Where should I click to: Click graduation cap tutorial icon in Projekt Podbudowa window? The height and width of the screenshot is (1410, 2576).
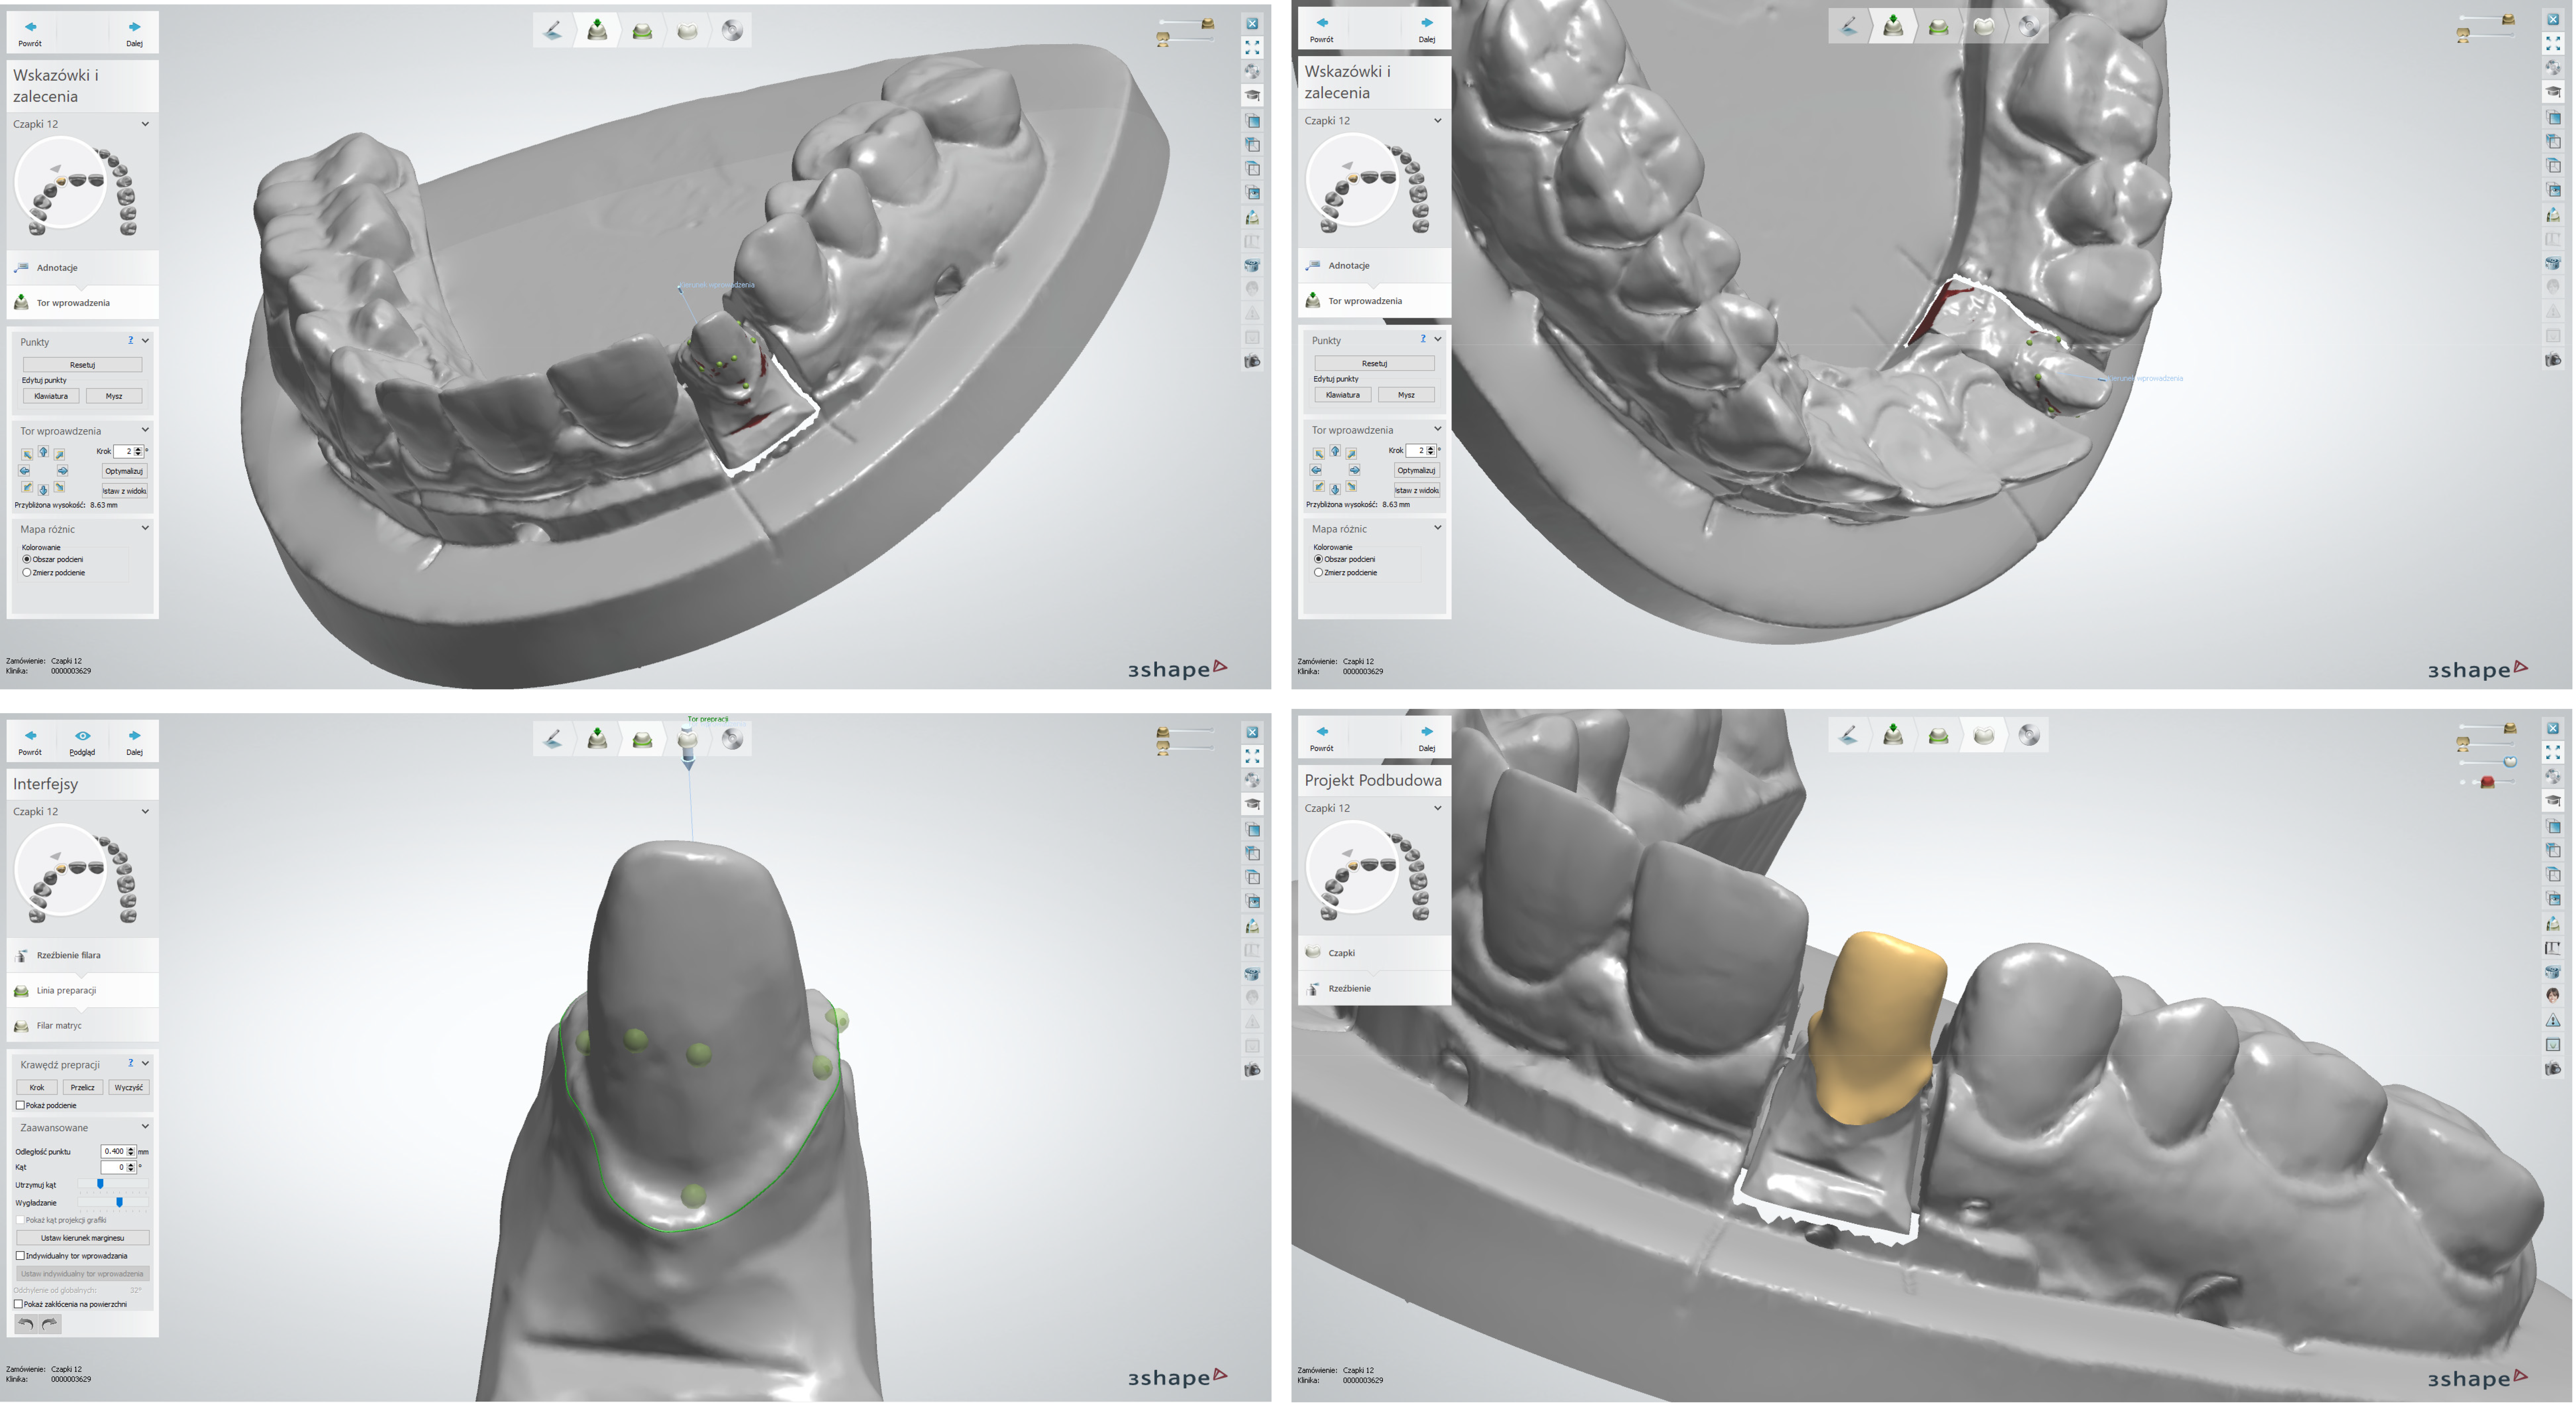2553,801
